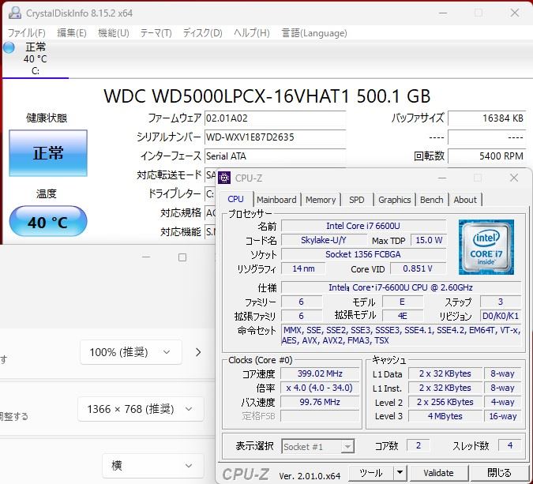This screenshot has height=484, width=533.
Task: Open the Socket #1 selection dropdown
Action: [318, 446]
